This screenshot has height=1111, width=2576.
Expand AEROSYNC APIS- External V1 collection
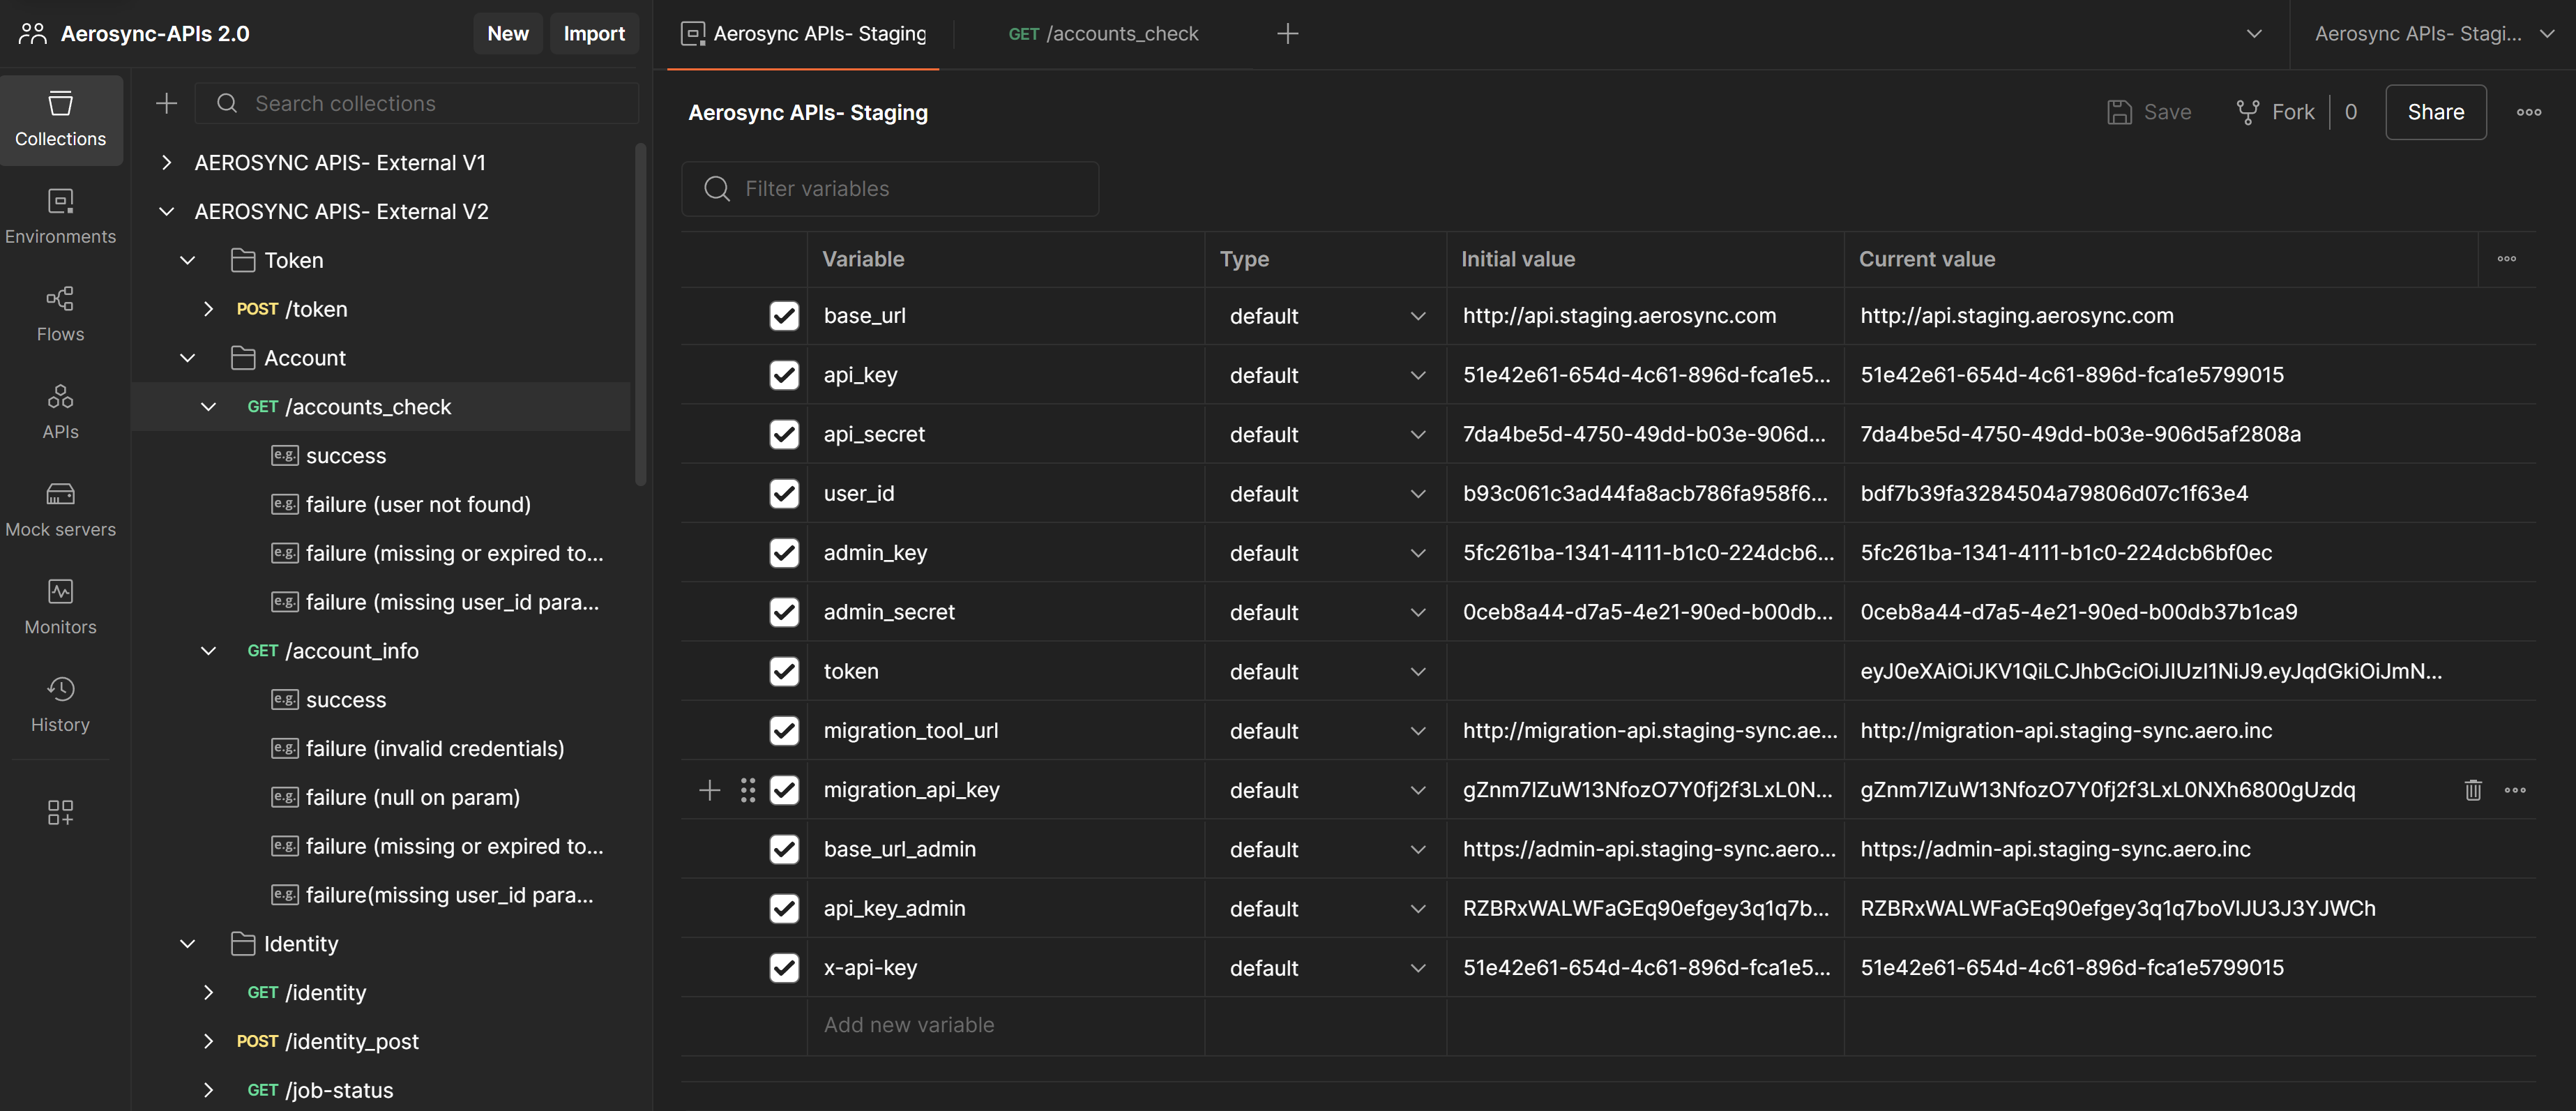[x=167, y=163]
